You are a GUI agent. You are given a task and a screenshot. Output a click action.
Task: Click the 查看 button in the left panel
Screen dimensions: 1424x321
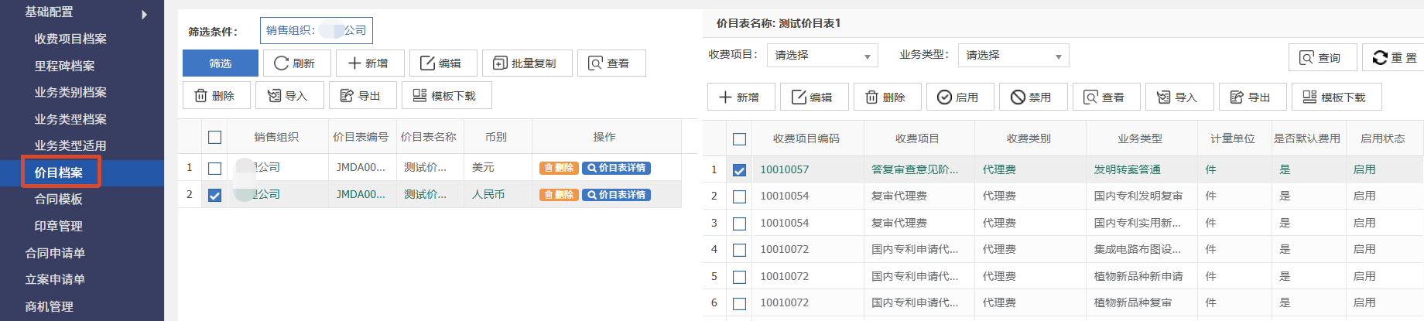click(611, 63)
